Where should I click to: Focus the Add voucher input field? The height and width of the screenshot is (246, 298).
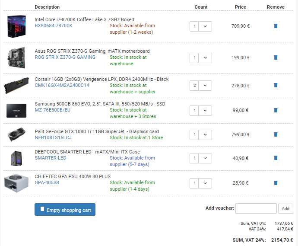tap(256, 208)
